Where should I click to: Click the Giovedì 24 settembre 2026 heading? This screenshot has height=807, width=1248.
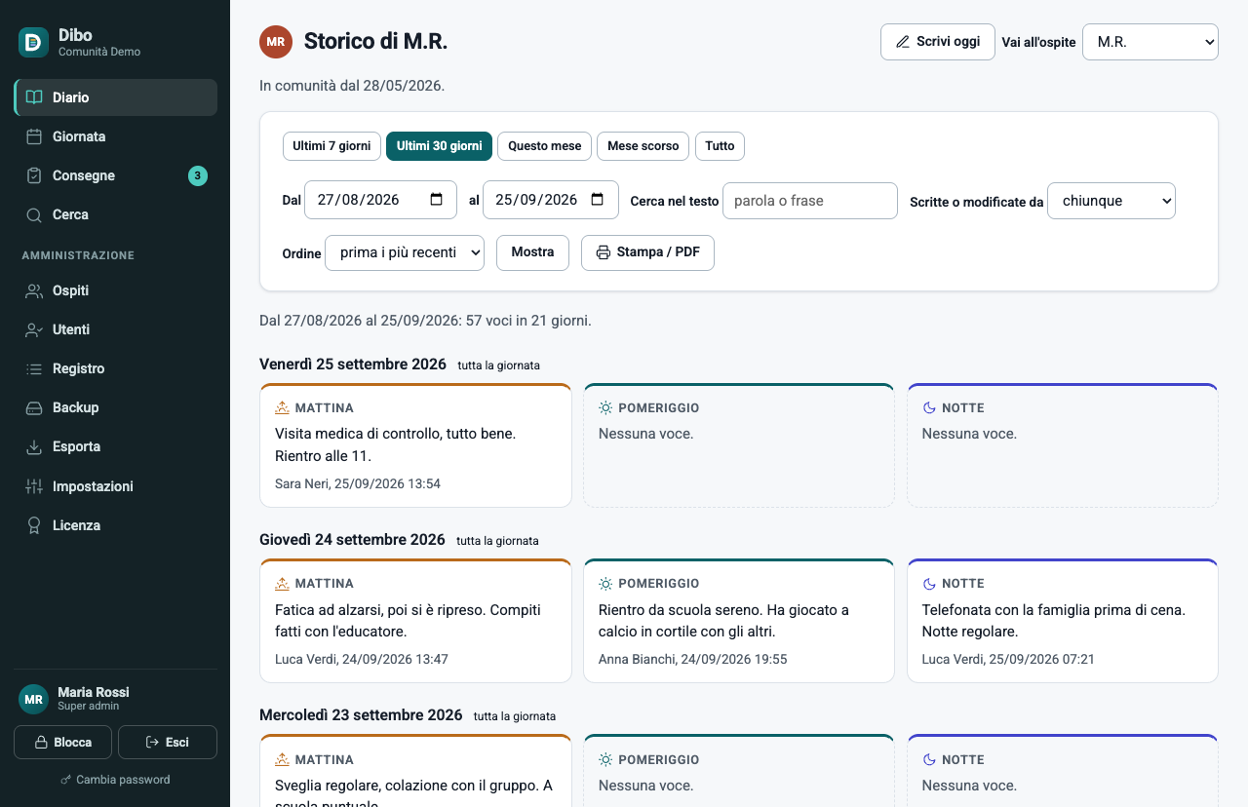tap(352, 540)
